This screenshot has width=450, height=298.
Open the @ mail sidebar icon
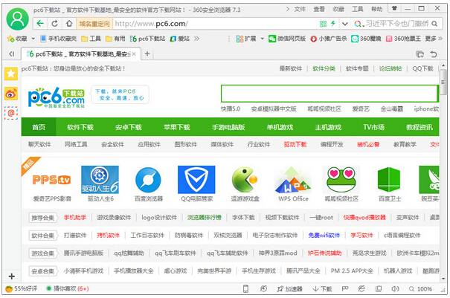[x=11, y=113]
